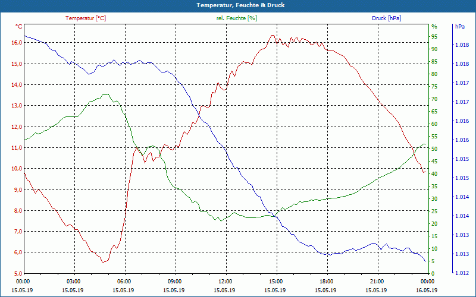
Task: Click the '15.05.19' date under 09:00
Action: [x=174, y=290]
